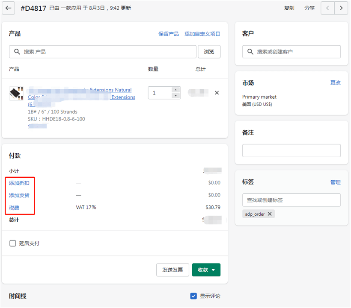Image resolution: width=351 pixels, height=308 pixels.
Task: Expand the 收款 dropdown arrow
Action: point(213,270)
